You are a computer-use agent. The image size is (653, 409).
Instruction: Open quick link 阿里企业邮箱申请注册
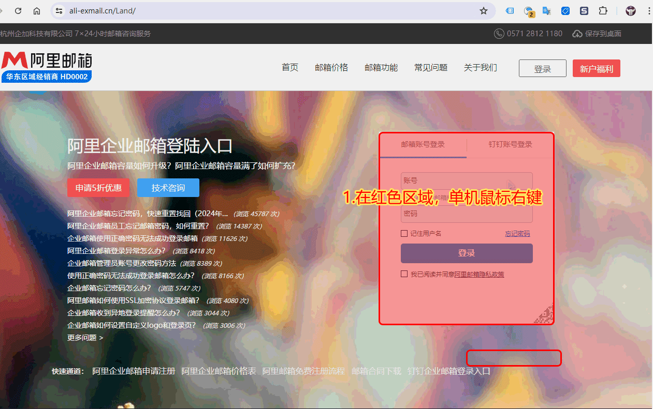coord(134,371)
